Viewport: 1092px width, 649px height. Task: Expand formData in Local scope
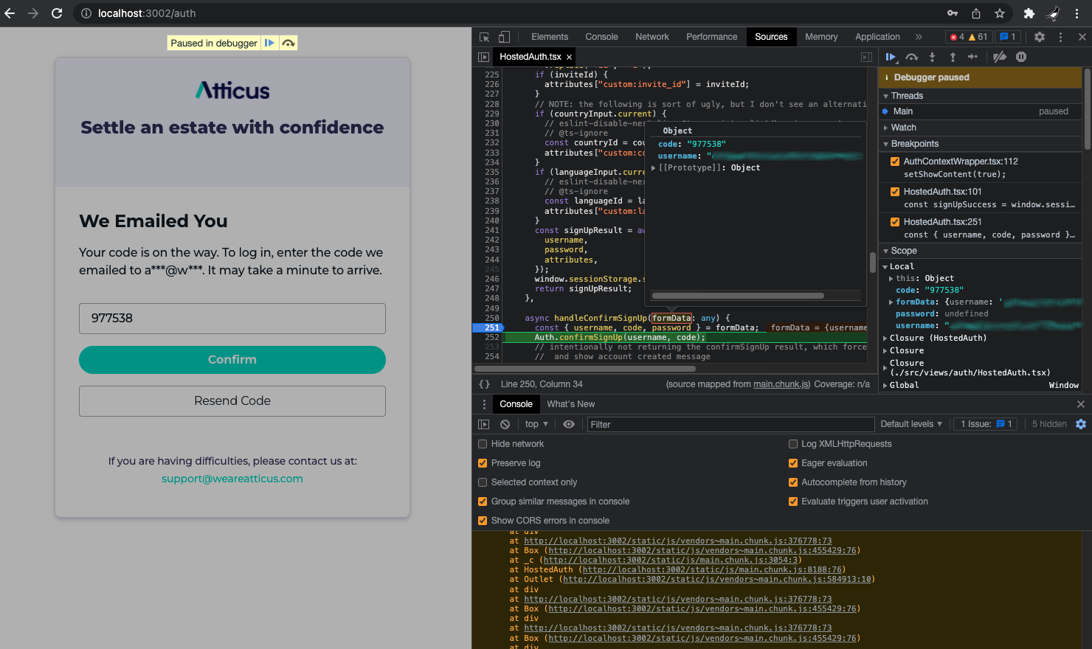[x=891, y=302]
